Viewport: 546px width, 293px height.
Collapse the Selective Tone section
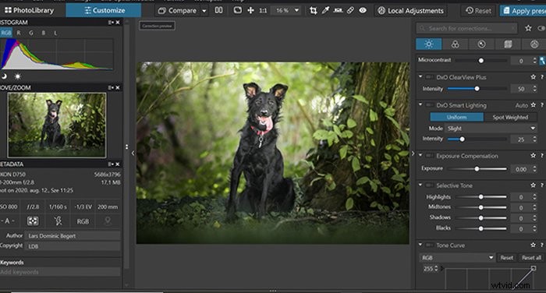pos(420,185)
